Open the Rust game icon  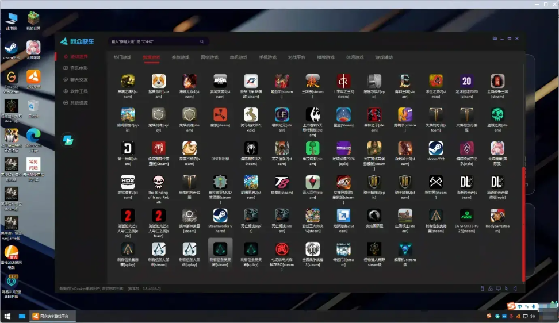pos(220,115)
